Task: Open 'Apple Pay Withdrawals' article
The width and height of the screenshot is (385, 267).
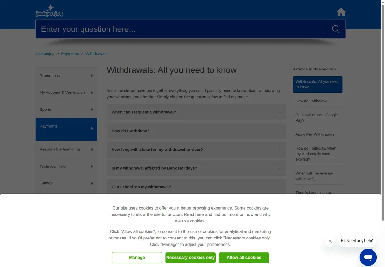Action: point(315,134)
